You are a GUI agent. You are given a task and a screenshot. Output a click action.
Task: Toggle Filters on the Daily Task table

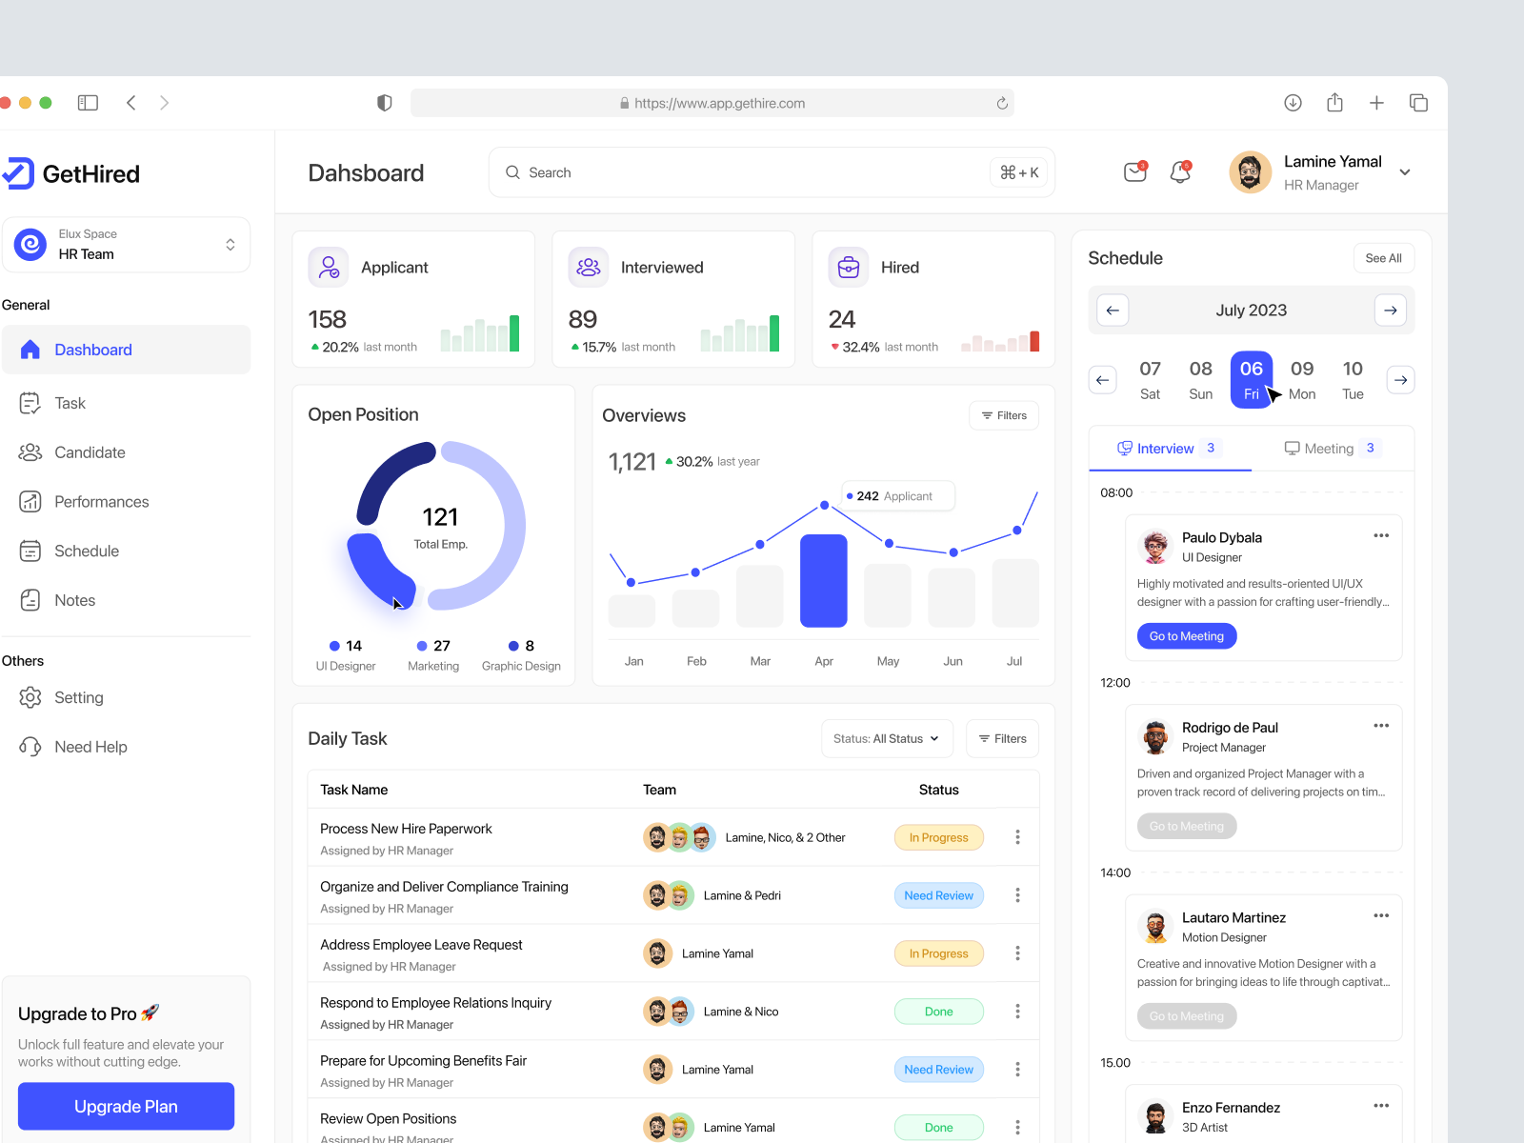(1002, 738)
